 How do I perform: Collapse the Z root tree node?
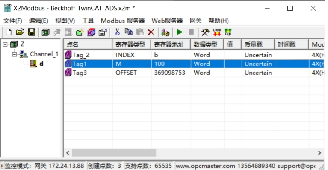coord(5,44)
